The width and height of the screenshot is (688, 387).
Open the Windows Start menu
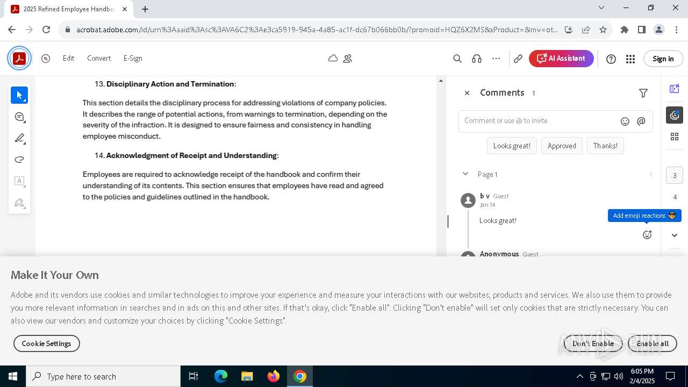click(13, 376)
